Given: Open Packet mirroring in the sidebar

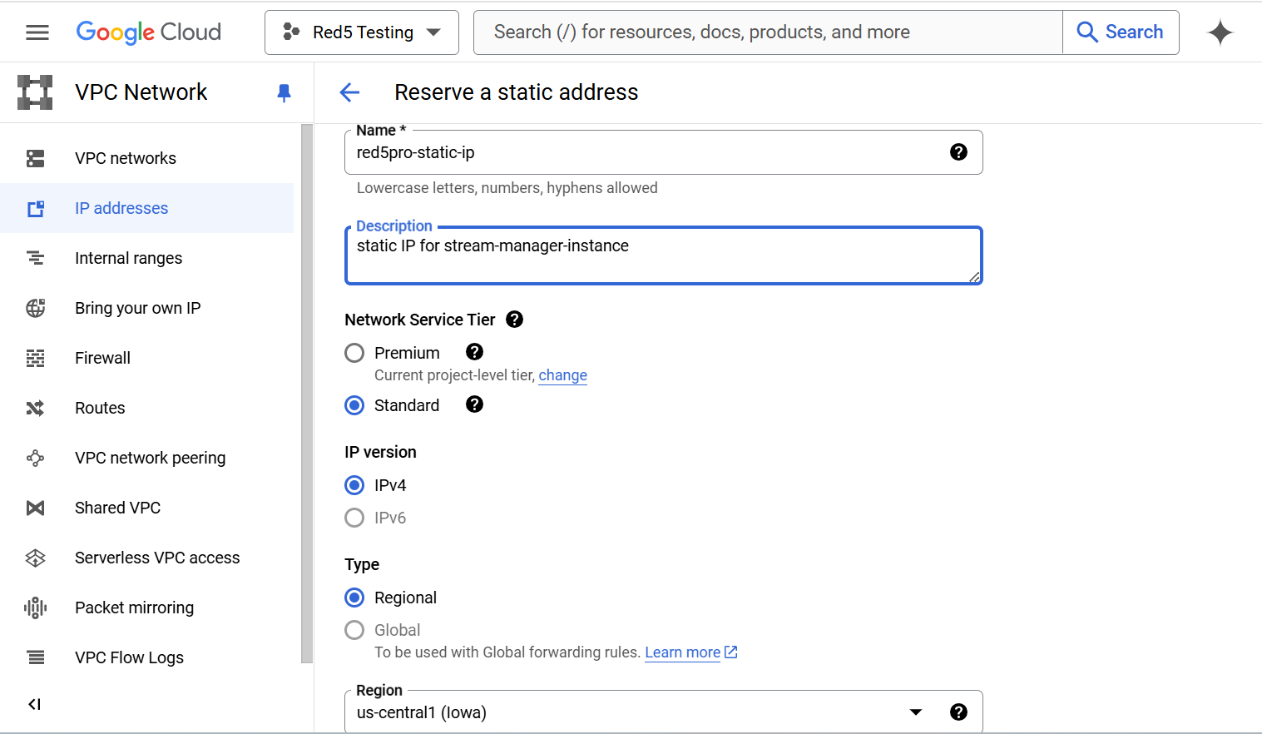Looking at the screenshot, I should pos(146,608).
